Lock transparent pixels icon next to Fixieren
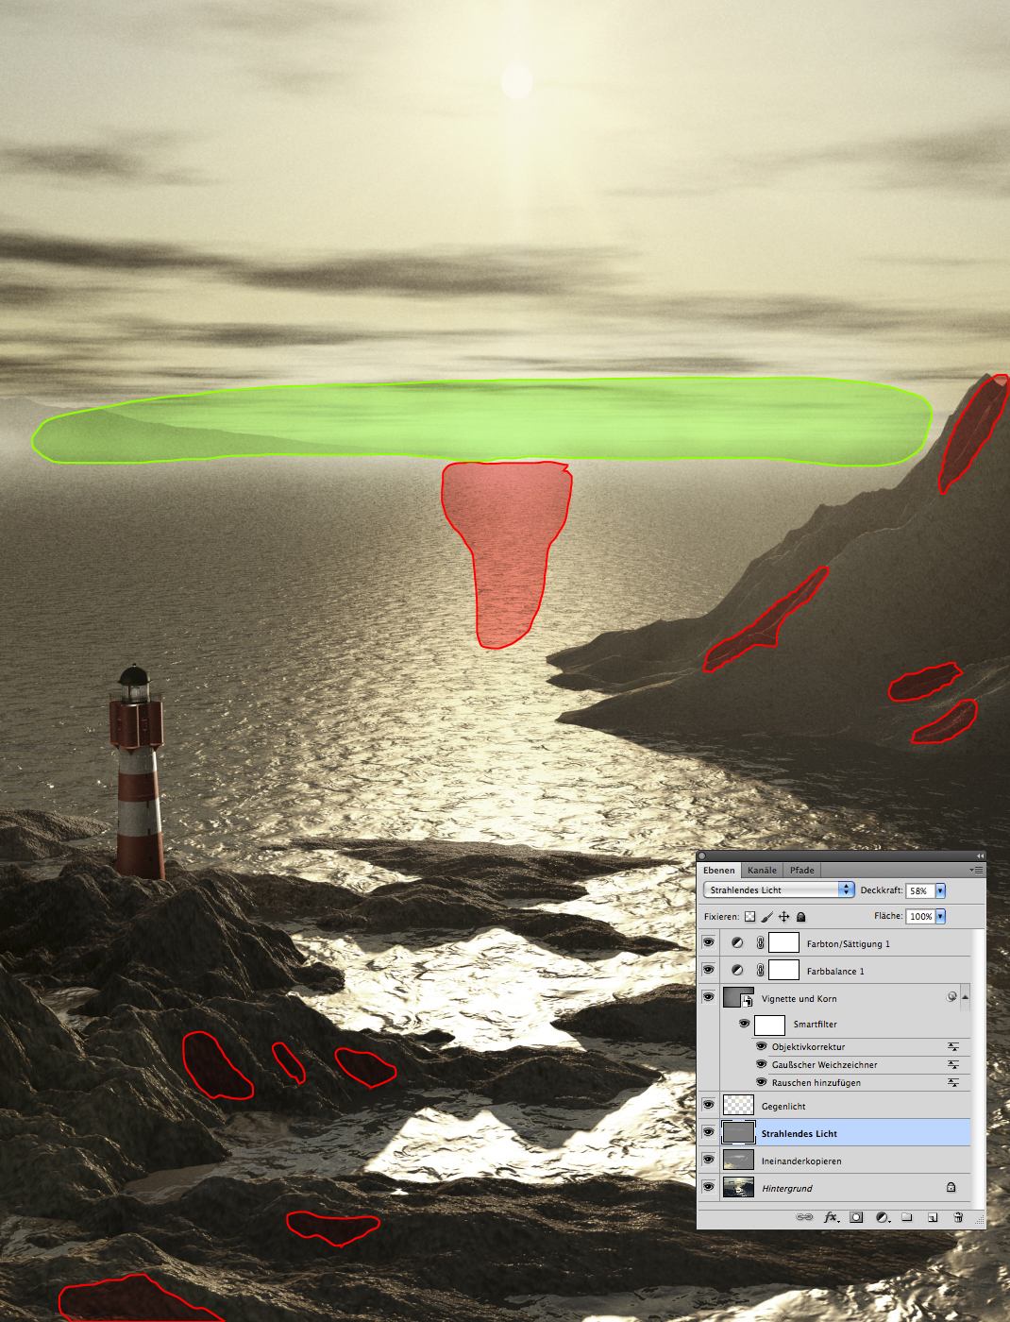This screenshot has height=1322, width=1010. click(749, 916)
